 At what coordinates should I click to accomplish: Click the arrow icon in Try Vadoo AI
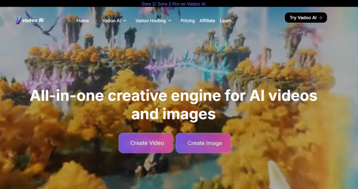320,17
